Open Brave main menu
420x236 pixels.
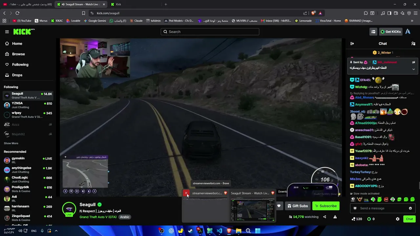click(416, 13)
